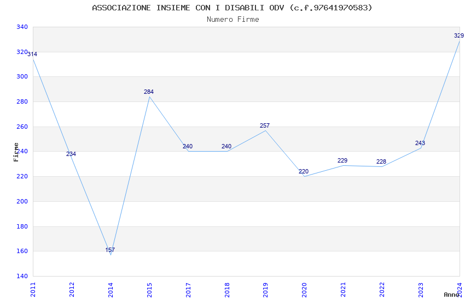Viewport: 465px width, 300px height.
Task: Click the 314 data point for 2011
Action: (x=32, y=54)
